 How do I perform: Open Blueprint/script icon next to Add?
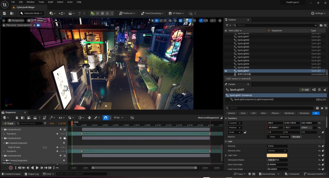click(x=314, y=89)
